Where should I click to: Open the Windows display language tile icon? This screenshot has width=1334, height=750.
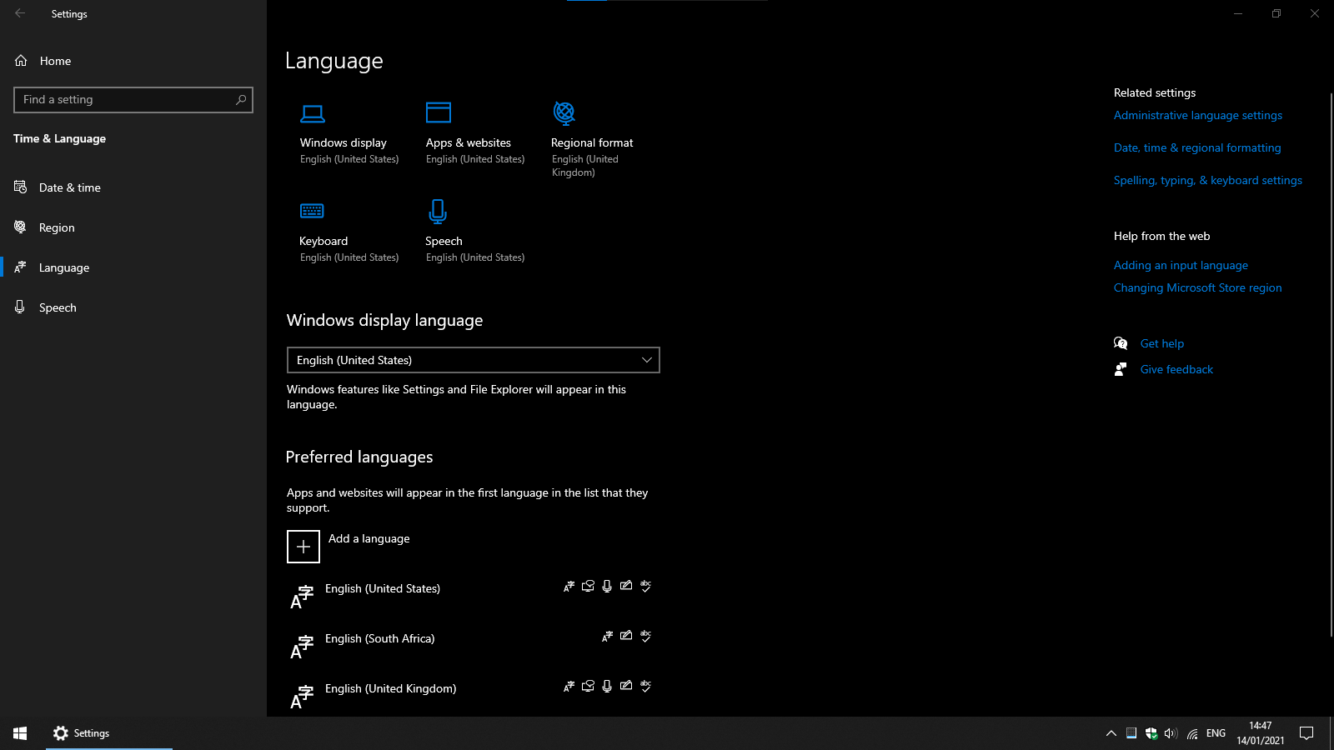click(313, 113)
